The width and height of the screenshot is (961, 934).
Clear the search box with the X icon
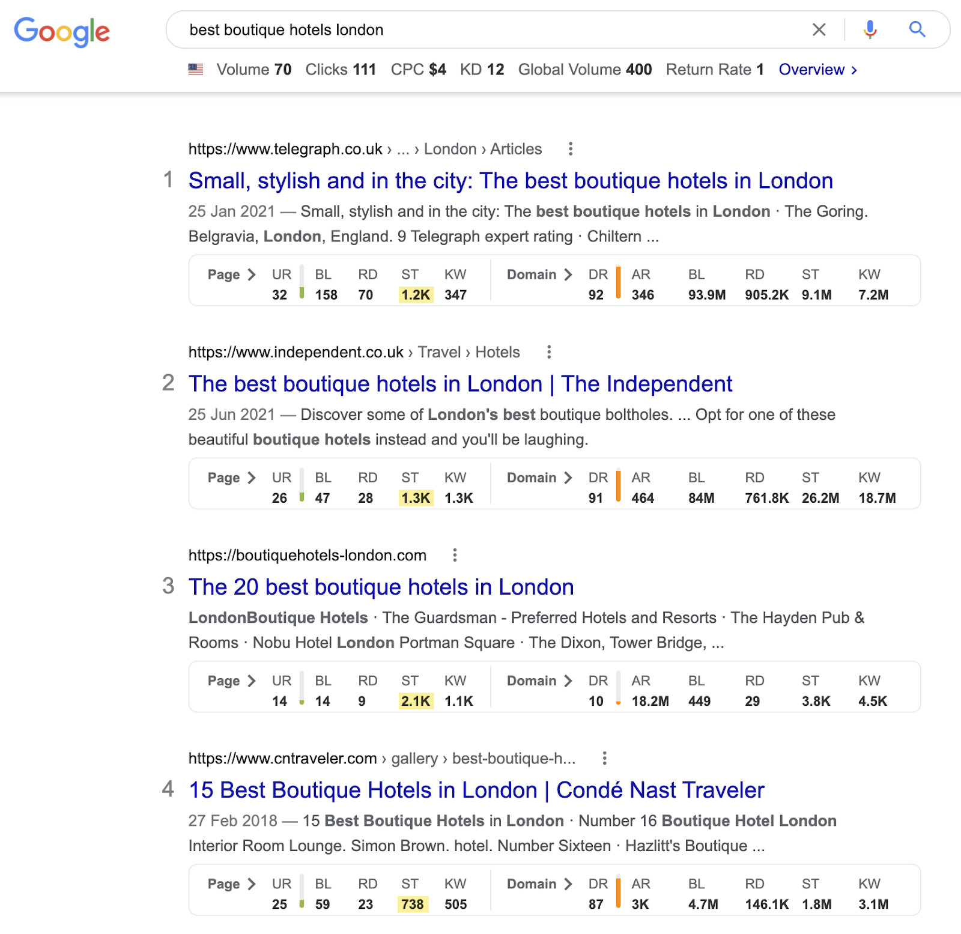pyautogui.click(x=819, y=29)
